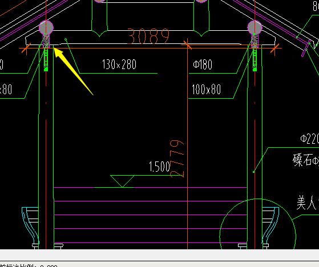This screenshot has height=267, width=319.
Task: Click the "1.500" elevation value
Action: click(160, 167)
